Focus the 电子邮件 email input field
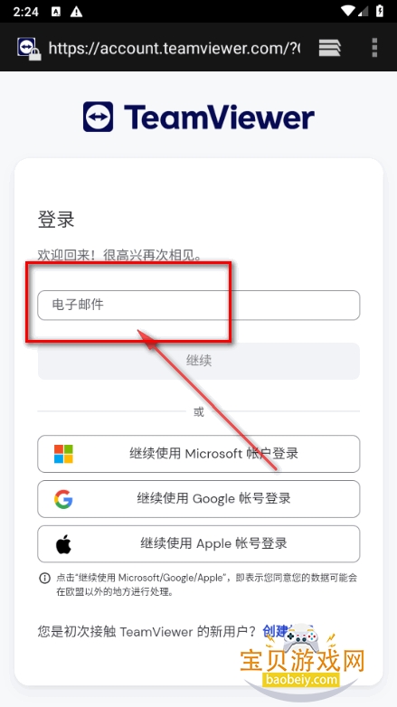The width and height of the screenshot is (397, 707). 199,306
